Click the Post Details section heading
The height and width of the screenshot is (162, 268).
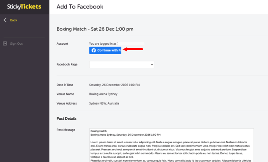[66, 119]
